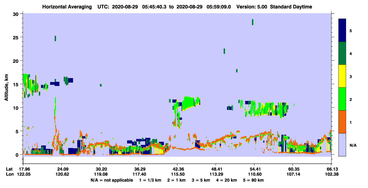368x188 pixels.
Task: Click the 'N/A = not applicable' legend text
Action: (112, 180)
